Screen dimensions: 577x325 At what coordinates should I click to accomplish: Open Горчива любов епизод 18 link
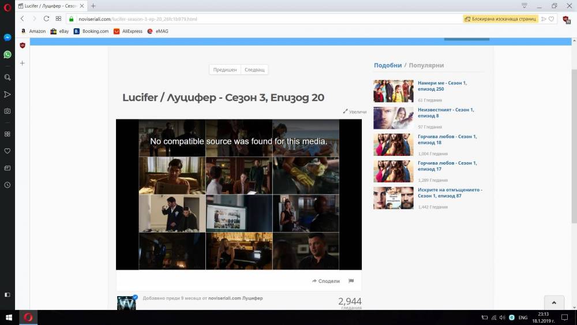(x=447, y=140)
